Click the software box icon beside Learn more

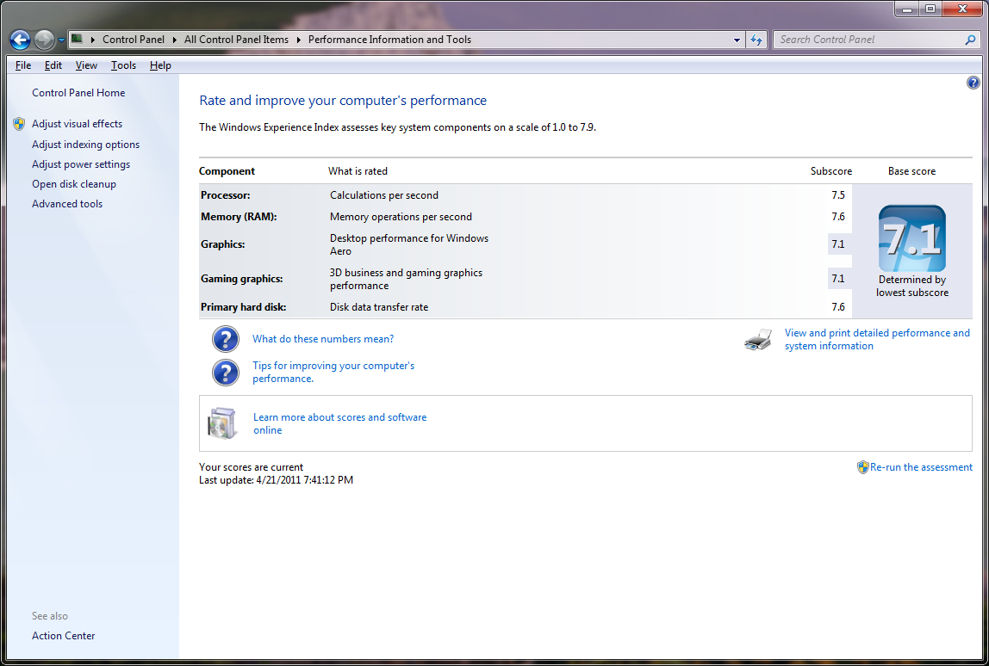pyautogui.click(x=222, y=422)
